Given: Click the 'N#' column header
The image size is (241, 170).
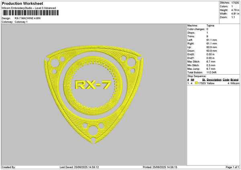Looking at the screenshot, I should point(192,80).
